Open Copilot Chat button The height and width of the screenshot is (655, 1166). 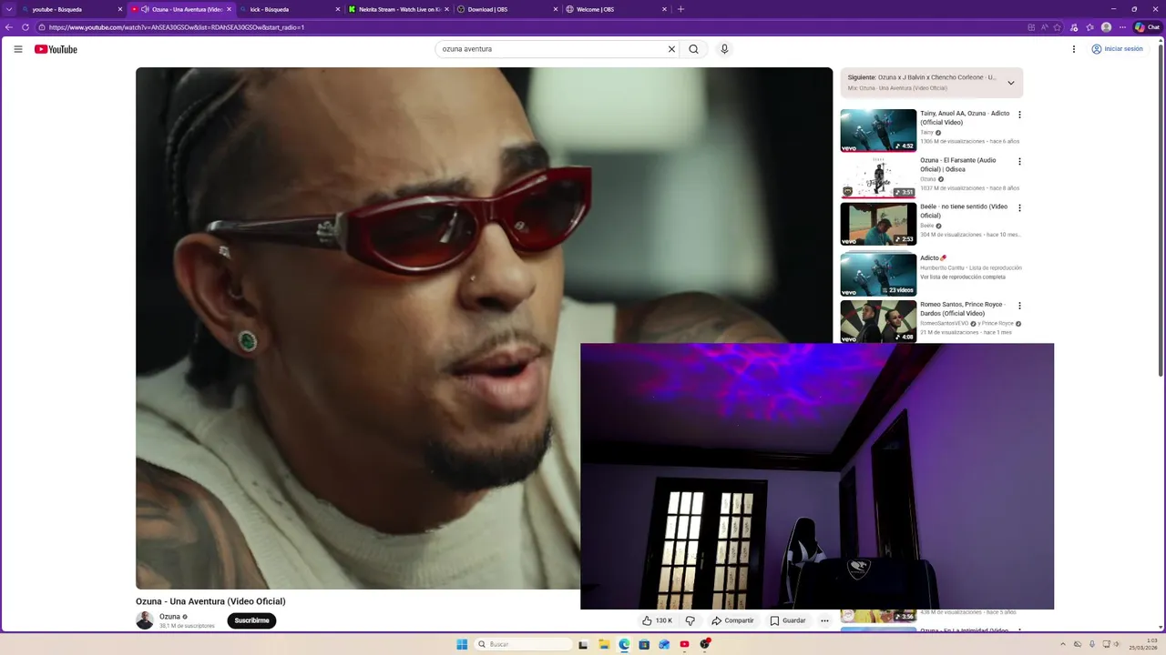[1147, 27]
